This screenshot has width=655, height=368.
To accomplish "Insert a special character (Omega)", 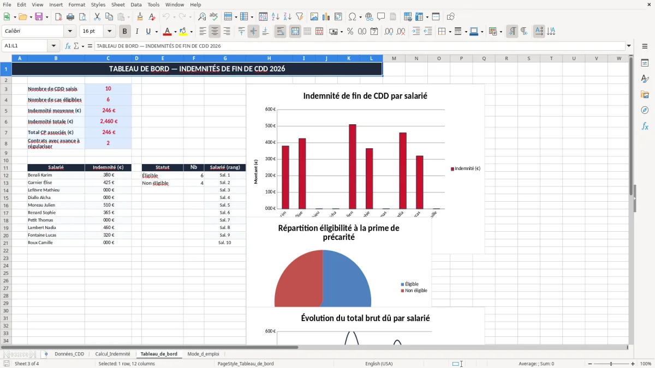I will (x=352, y=17).
